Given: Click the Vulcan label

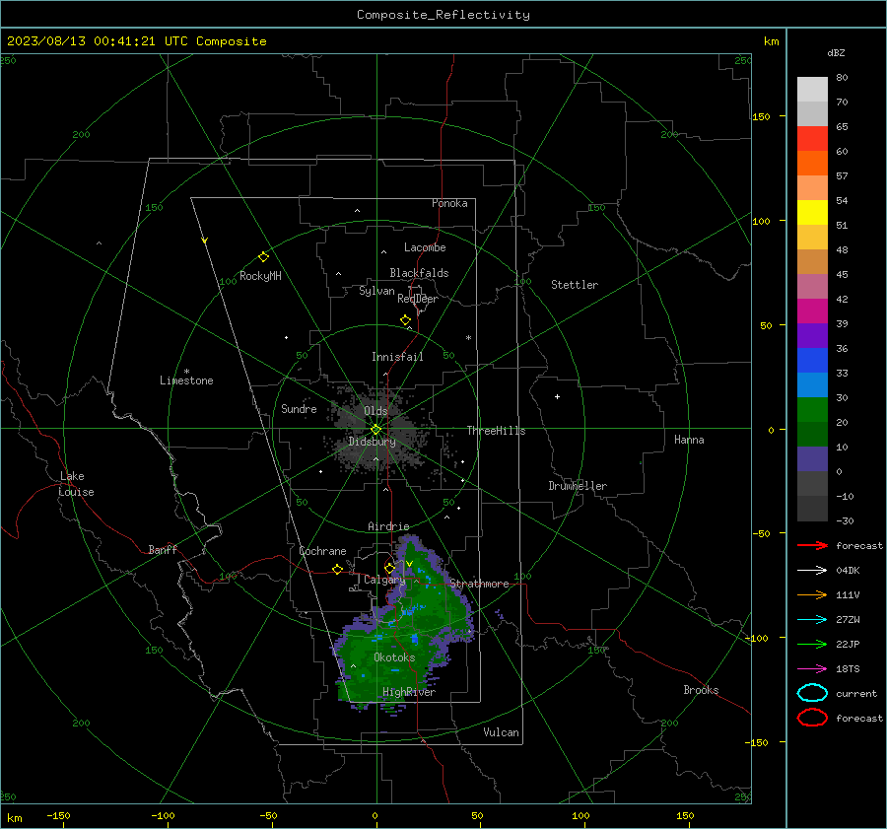Looking at the screenshot, I should pyautogui.click(x=501, y=732).
